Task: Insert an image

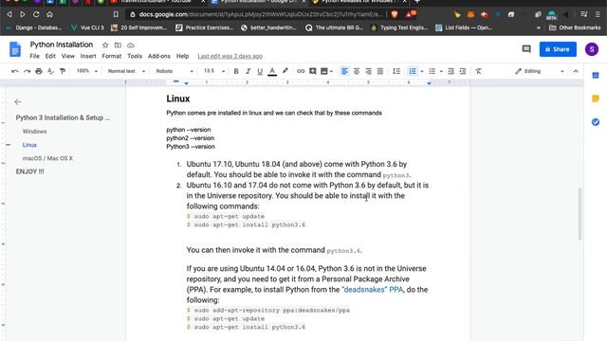Action: tap(324, 71)
